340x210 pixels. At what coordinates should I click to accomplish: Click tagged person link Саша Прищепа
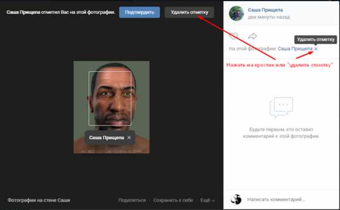click(295, 49)
